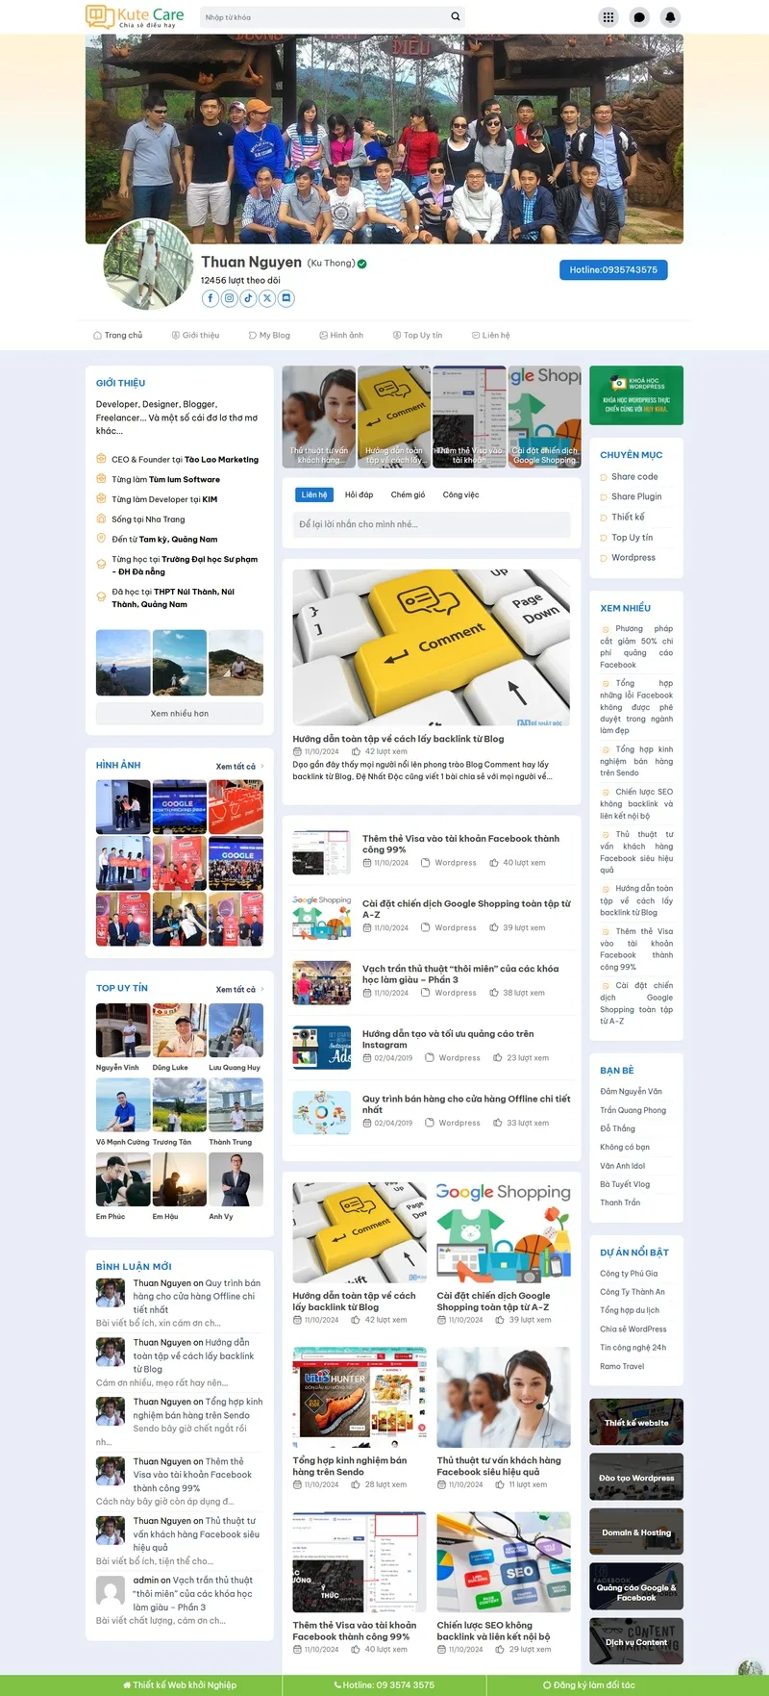
Task: Expand "Xem tất cả" in Hình ảnh section
Action: (238, 767)
